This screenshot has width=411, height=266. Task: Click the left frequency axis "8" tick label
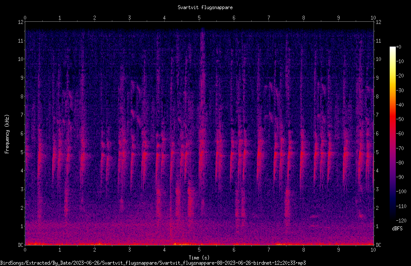click(22, 96)
